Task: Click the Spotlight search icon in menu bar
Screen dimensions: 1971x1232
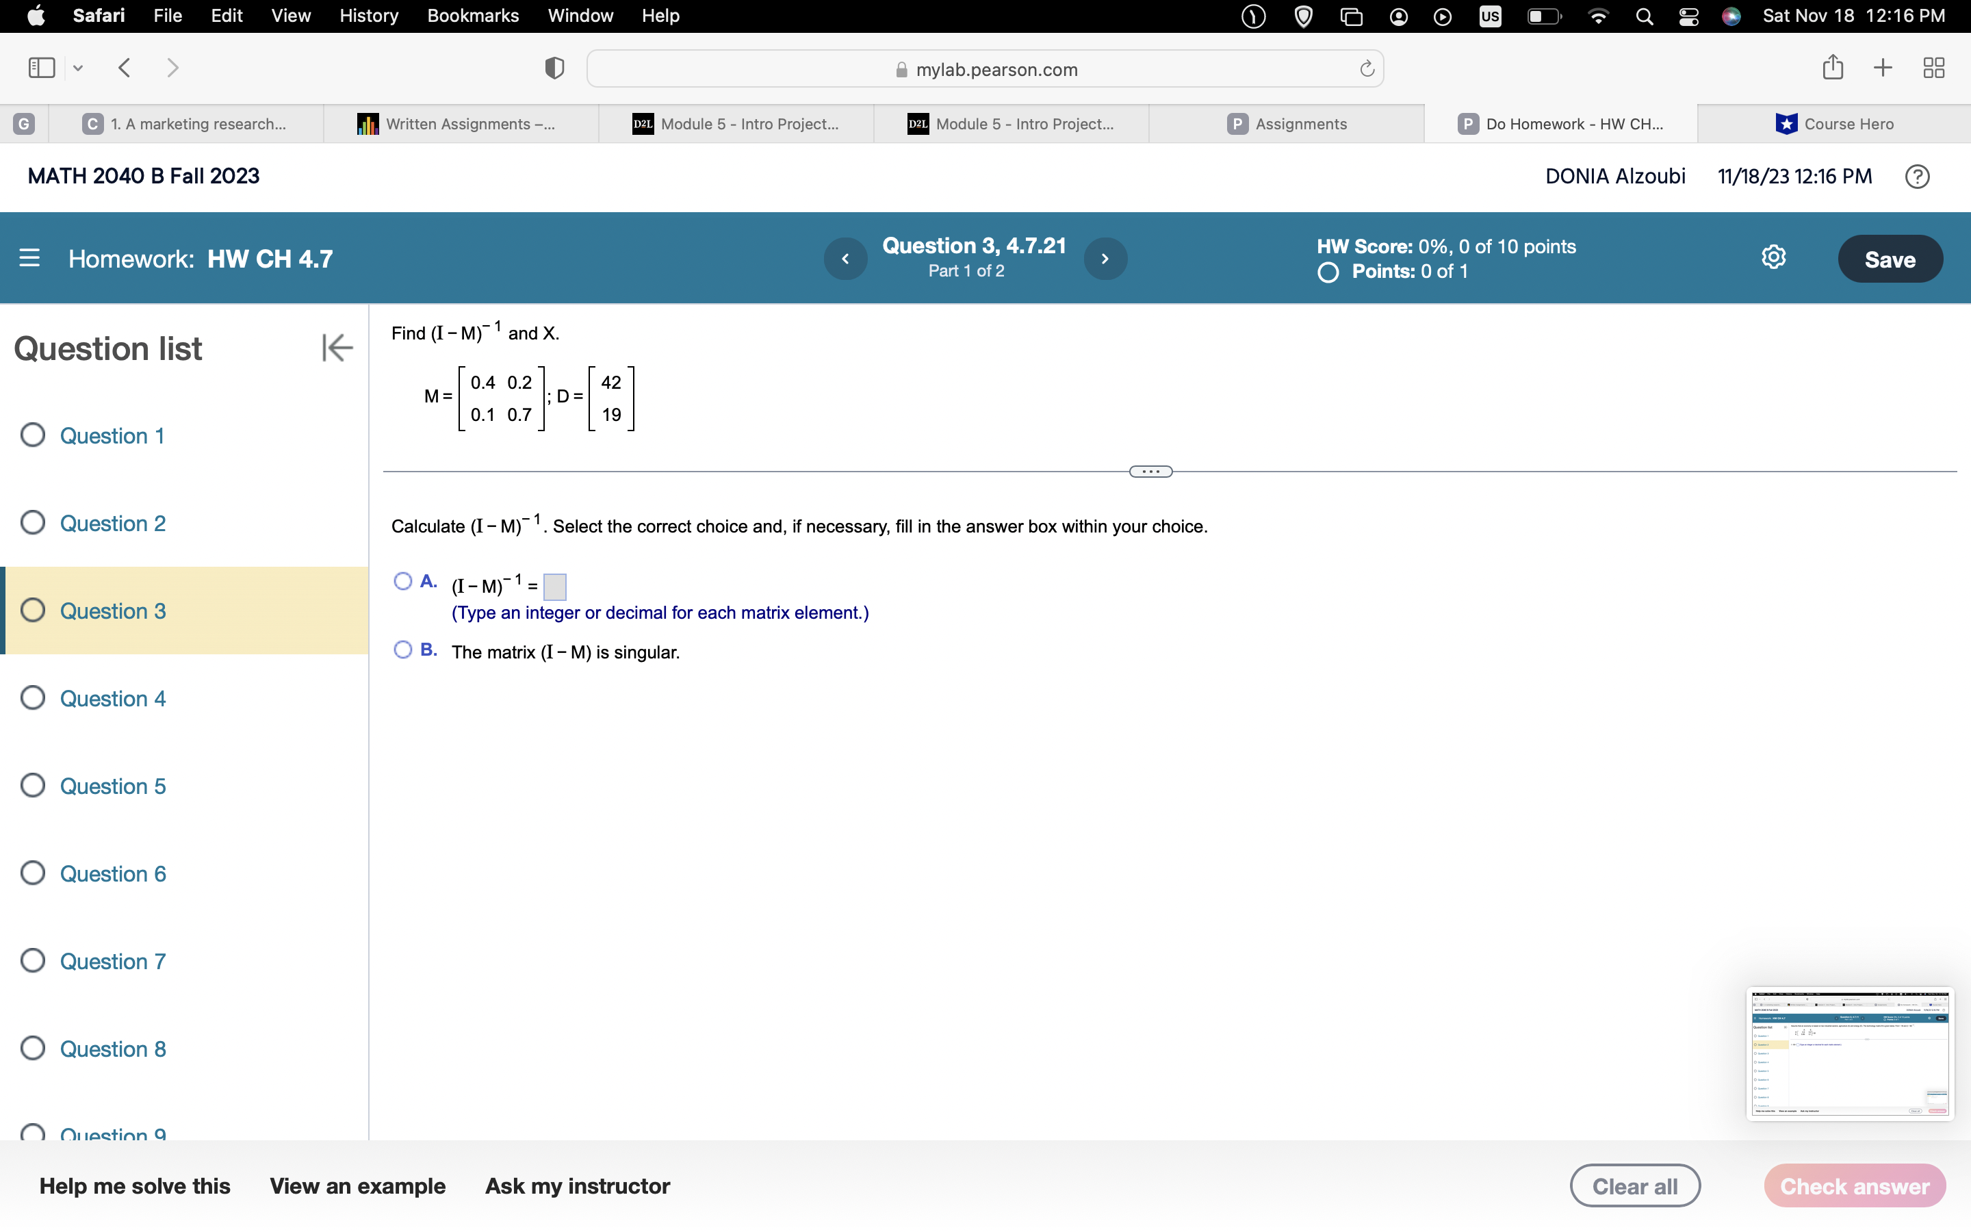Action: tap(1644, 16)
